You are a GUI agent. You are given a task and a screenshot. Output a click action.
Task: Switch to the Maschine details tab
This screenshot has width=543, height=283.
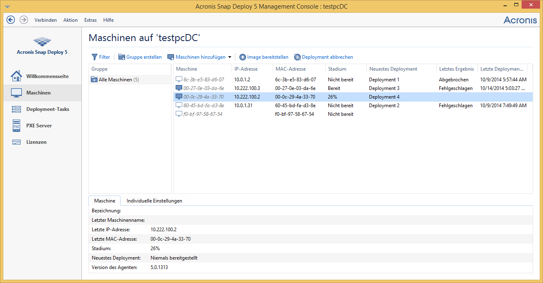[x=104, y=201]
